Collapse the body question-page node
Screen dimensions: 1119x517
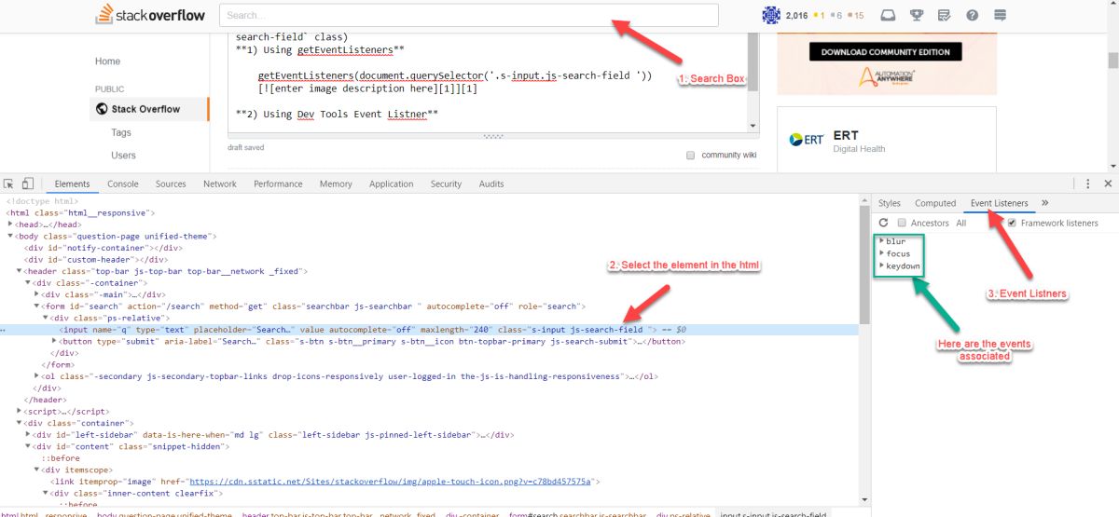(10, 237)
